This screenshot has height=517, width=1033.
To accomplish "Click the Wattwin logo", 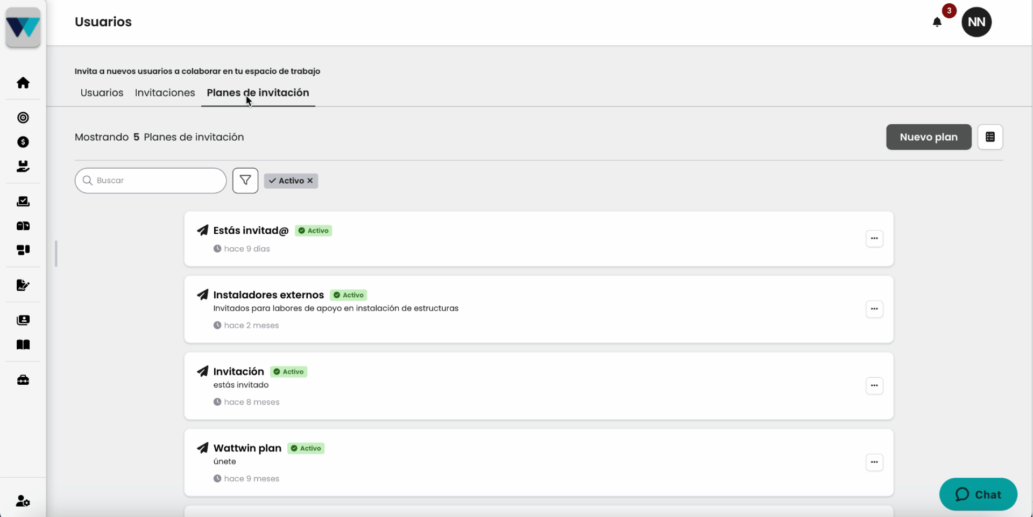I will point(23,27).
